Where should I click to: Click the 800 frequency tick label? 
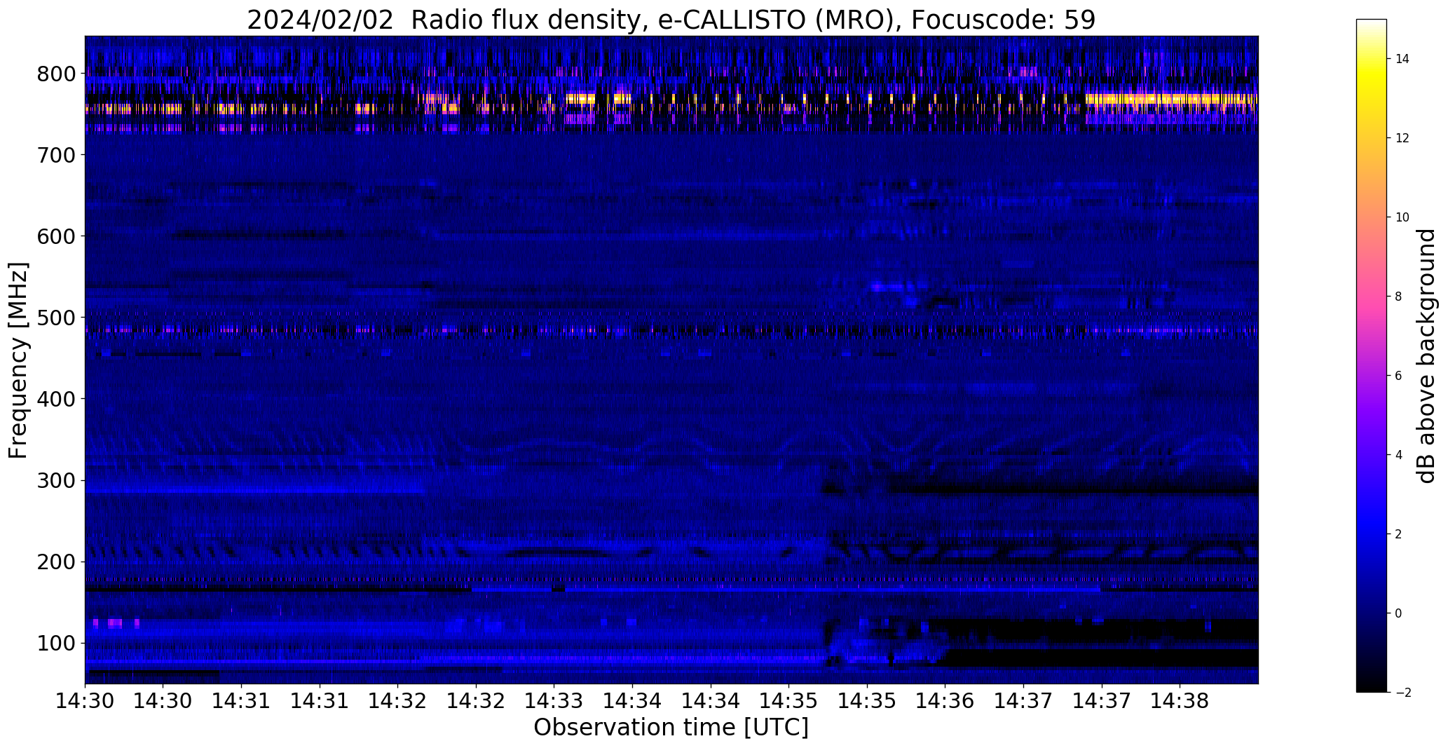coord(57,74)
